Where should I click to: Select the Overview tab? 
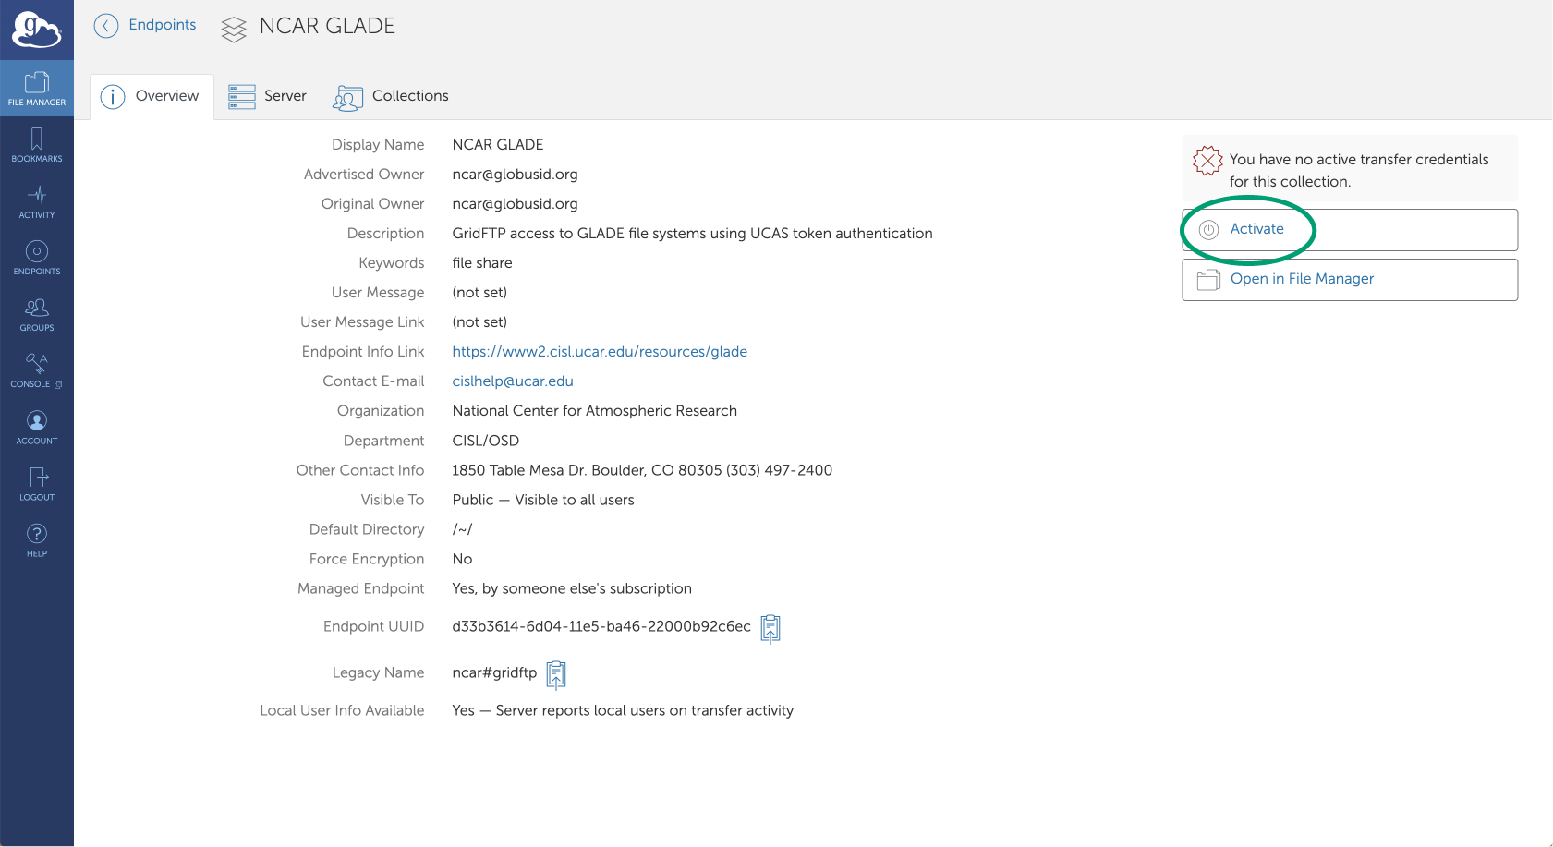(151, 96)
